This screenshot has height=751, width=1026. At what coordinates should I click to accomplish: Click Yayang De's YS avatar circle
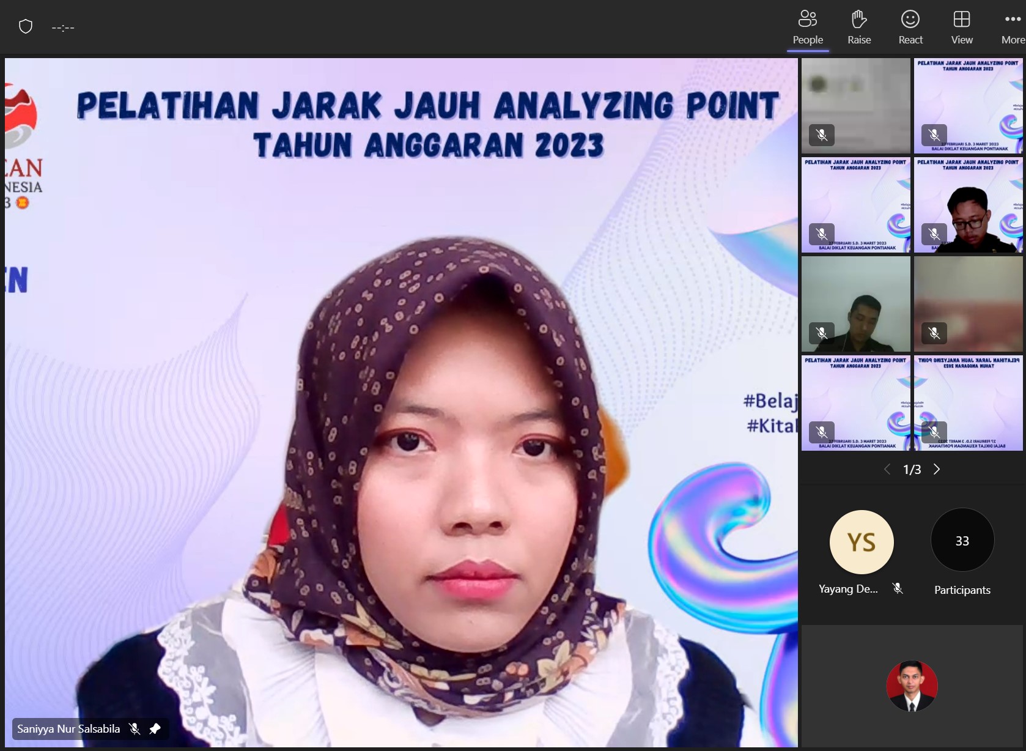[862, 541]
